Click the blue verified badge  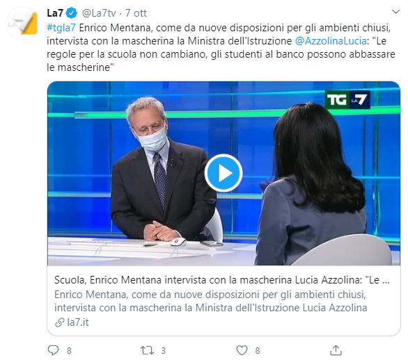(71, 13)
